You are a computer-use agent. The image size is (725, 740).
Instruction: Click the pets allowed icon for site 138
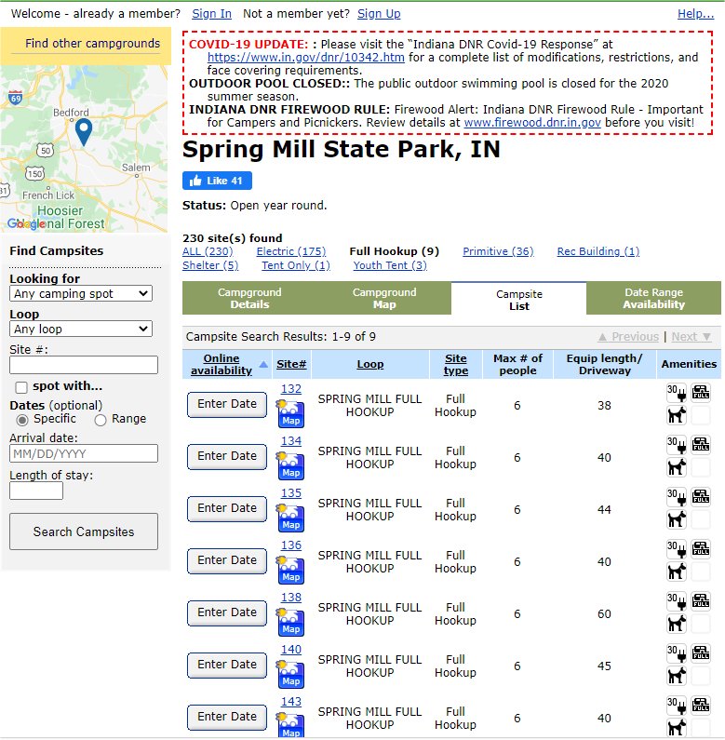coord(677,624)
